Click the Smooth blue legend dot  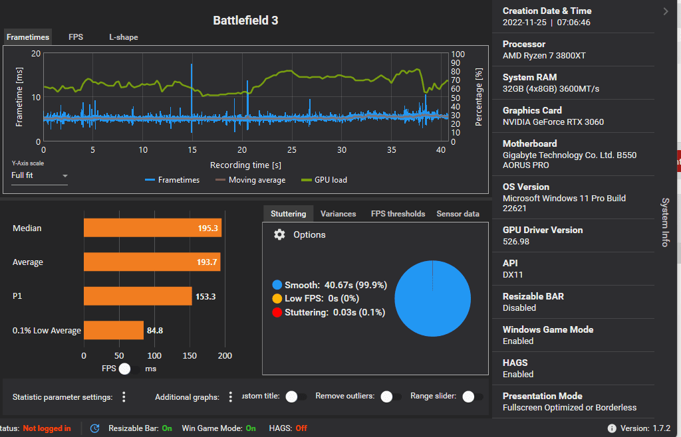coord(277,285)
